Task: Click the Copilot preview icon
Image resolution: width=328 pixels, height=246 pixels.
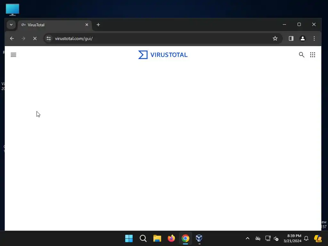Action: click(x=318, y=238)
